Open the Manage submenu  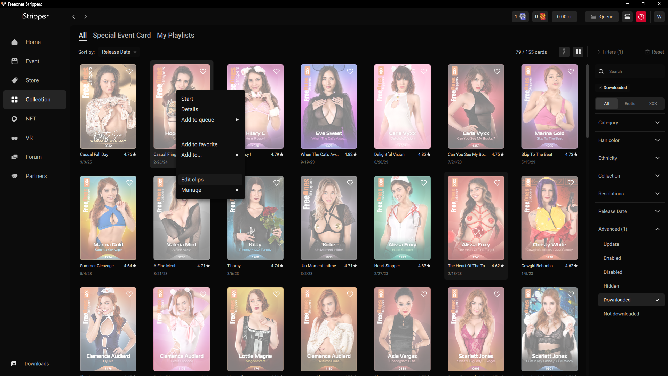pyautogui.click(x=210, y=190)
